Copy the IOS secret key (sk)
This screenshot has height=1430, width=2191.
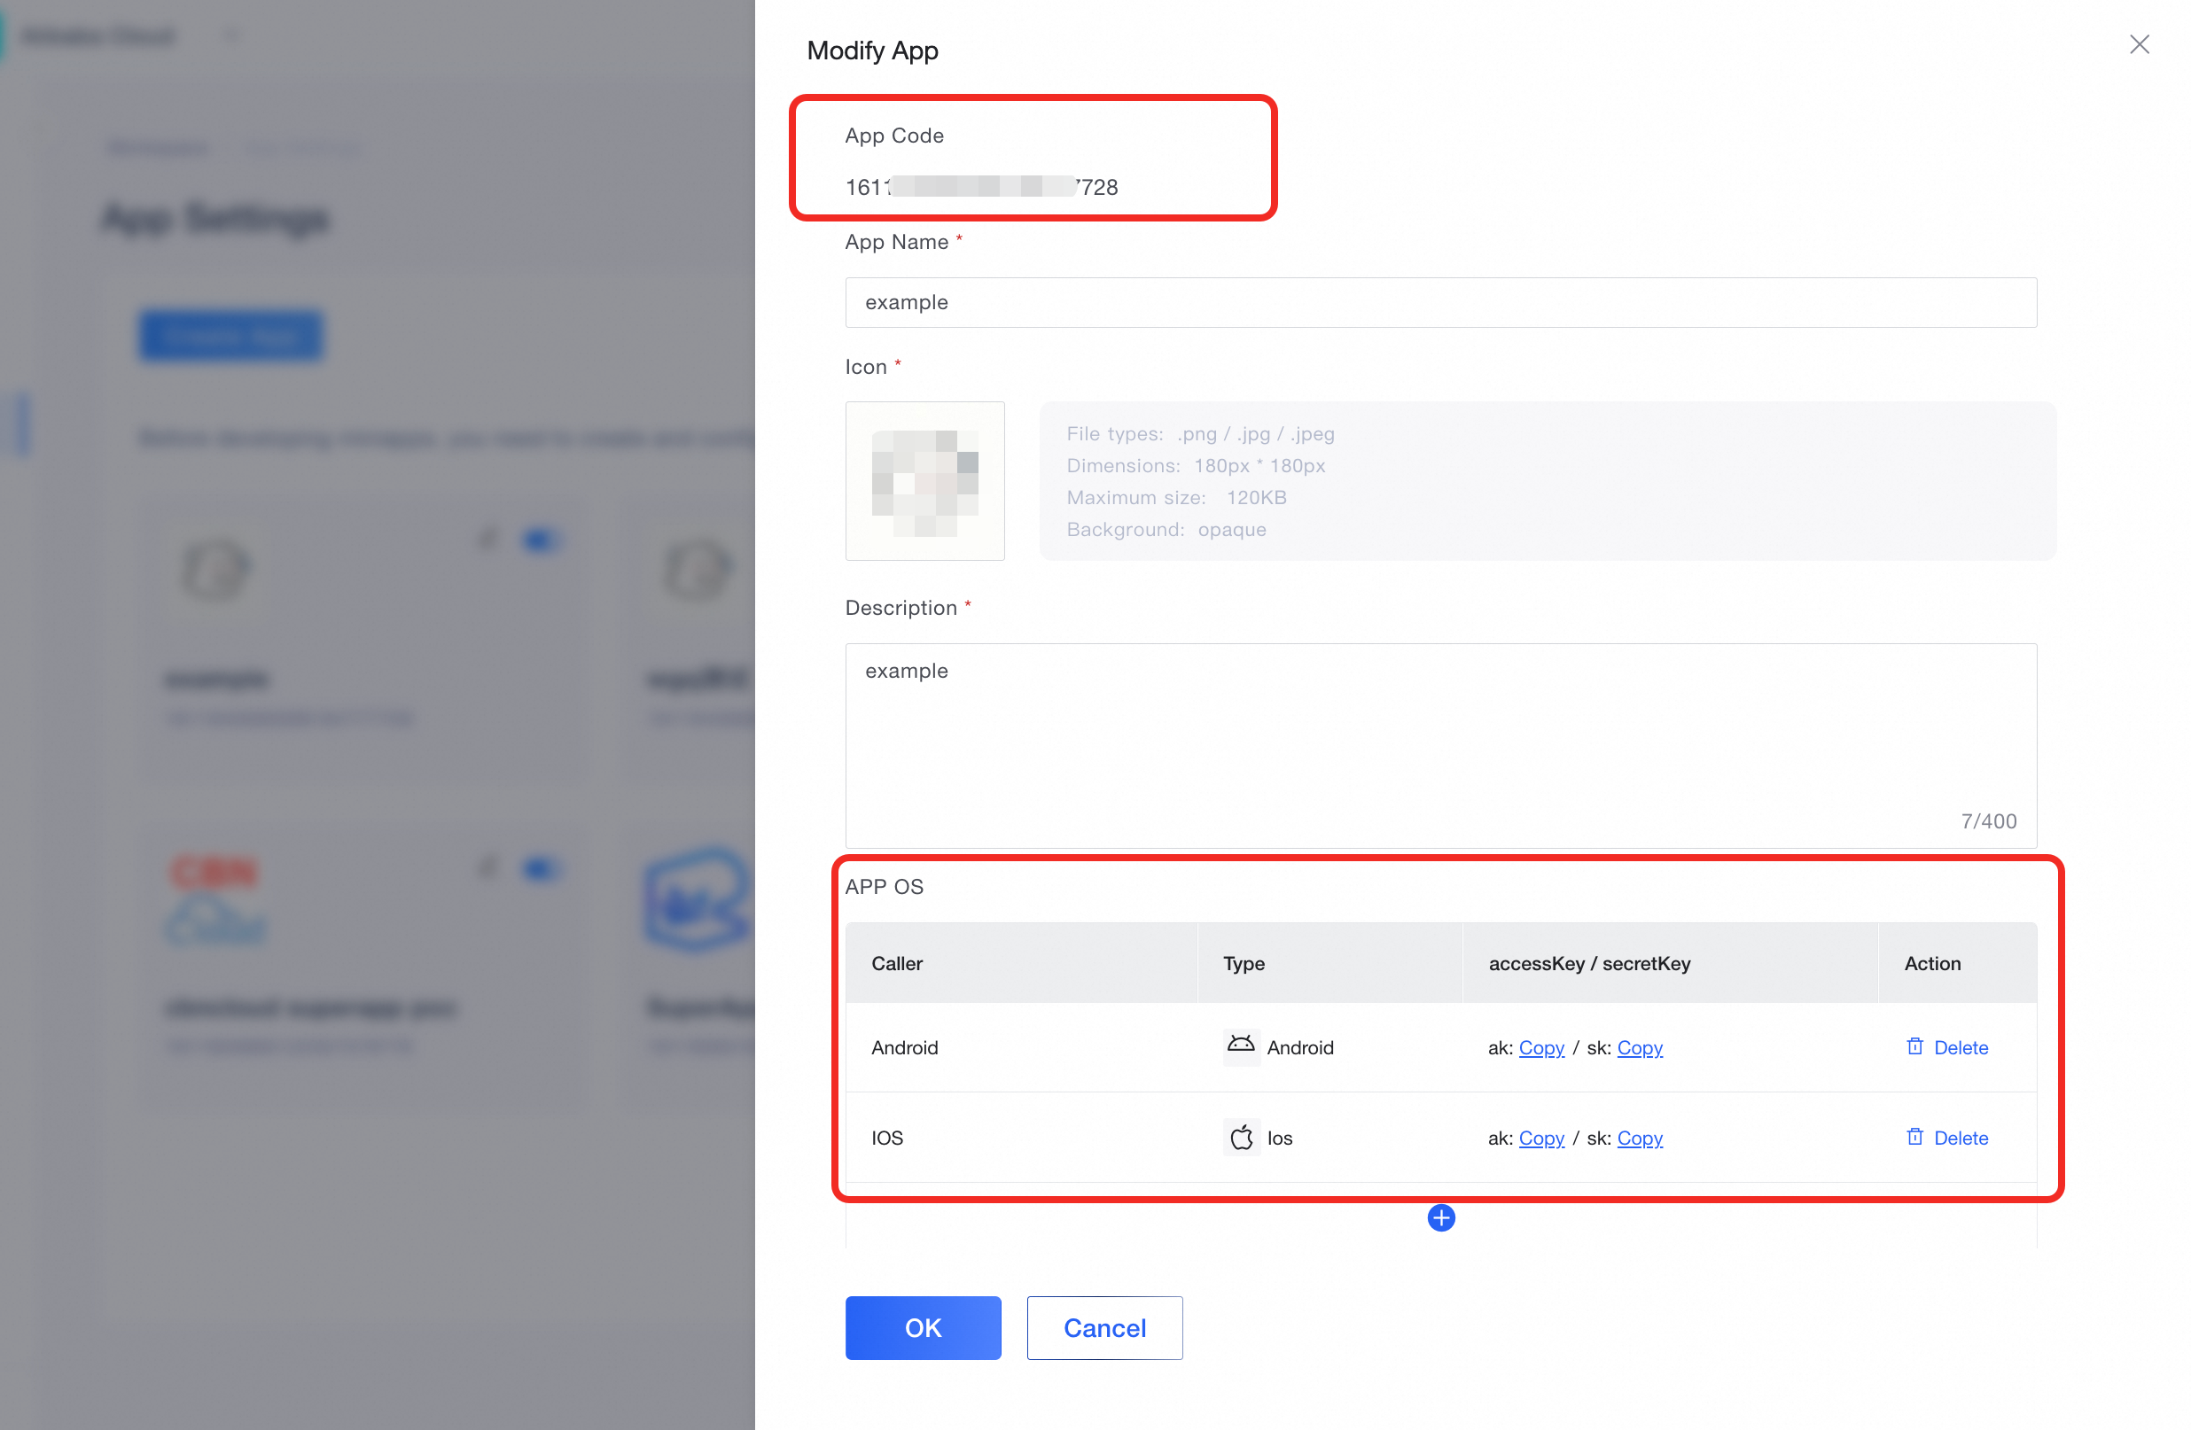(1640, 1138)
